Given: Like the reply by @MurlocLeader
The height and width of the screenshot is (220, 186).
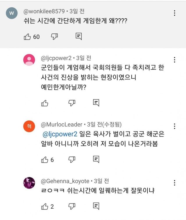Looking at the screenshot, I should tap(44, 159).
